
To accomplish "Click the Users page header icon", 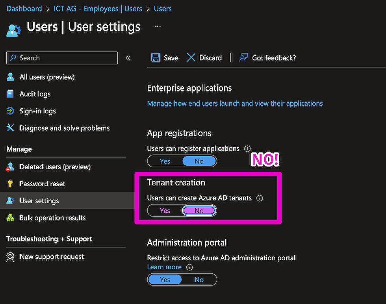I will [x=13, y=31].
